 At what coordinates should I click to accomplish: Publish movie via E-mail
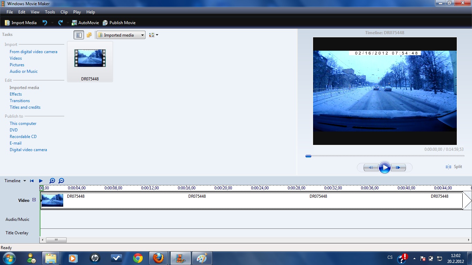pyautogui.click(x=16, y=143)
